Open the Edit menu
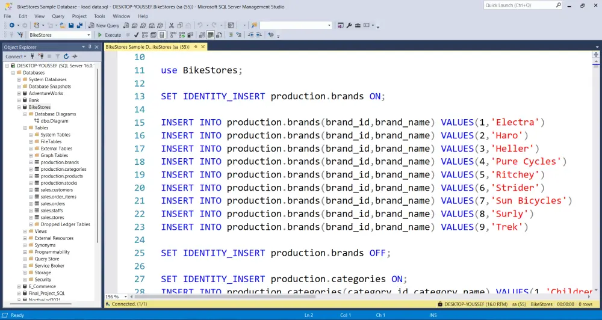This screenshot has width=602, height=320. 23,16
